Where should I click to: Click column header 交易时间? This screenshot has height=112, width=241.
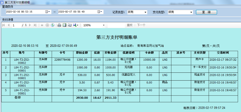pos(223,53)
